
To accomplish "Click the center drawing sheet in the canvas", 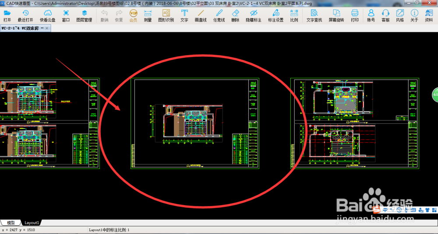I will [x=195, y=123].
